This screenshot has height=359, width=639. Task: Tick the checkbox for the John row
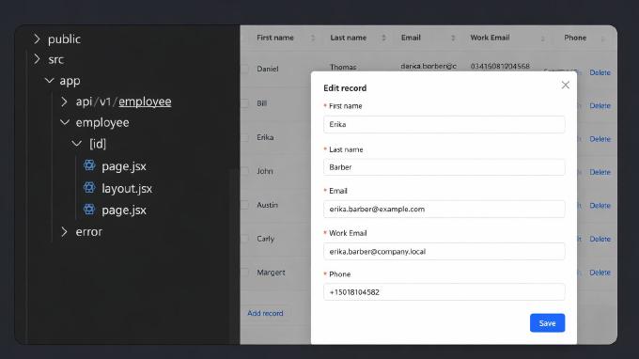244,171
